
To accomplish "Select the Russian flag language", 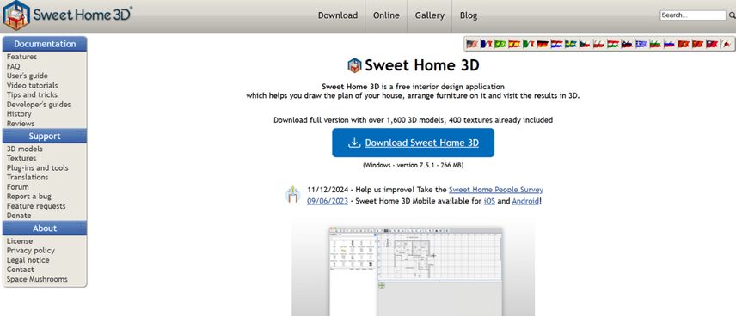I will [x=669, y=44].
